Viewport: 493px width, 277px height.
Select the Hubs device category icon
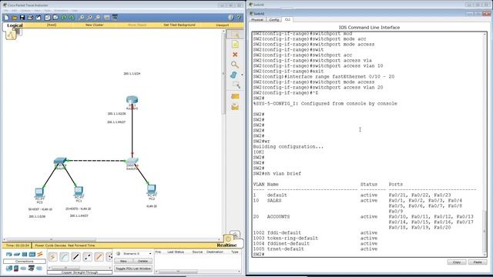click(25, 255)
